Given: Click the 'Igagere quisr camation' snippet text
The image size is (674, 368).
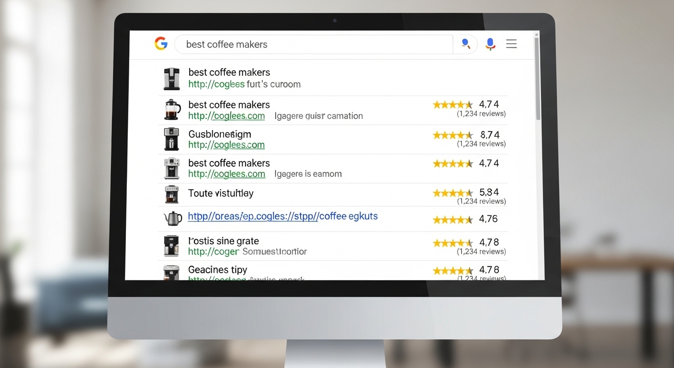Looking at the screenshot, I should click(x=319, y=116).
